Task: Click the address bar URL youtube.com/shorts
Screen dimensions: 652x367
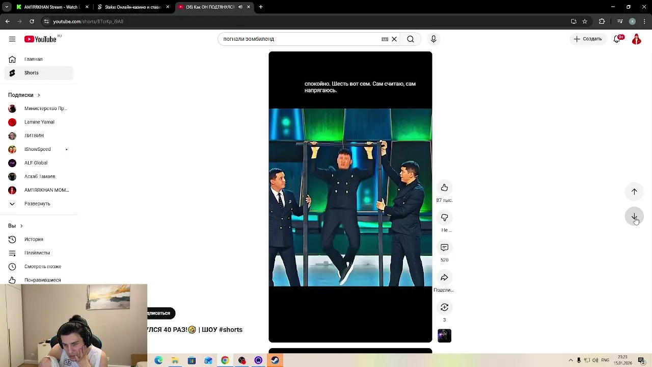Action: click(x=88, y=21)
